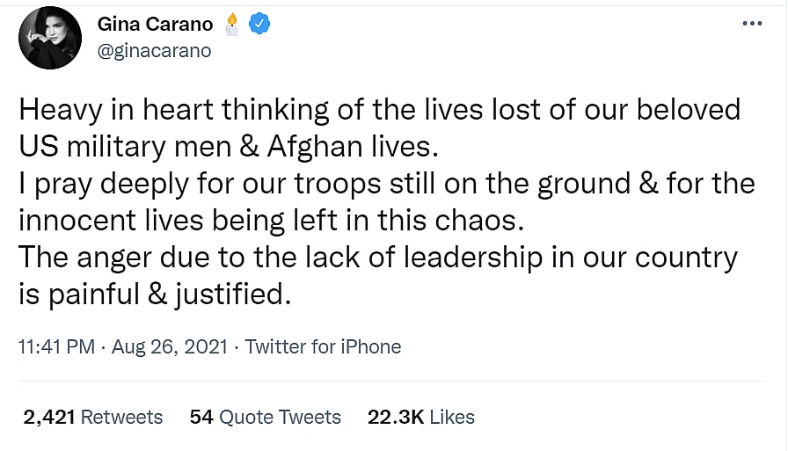
Task: Click the 11:41 PM timestamp
Action: tap(55, 346)
